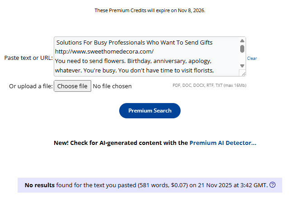Start the Premium Search
Image resolution: width=298 pixels, height=198 pixels.
tap(149, 111)
